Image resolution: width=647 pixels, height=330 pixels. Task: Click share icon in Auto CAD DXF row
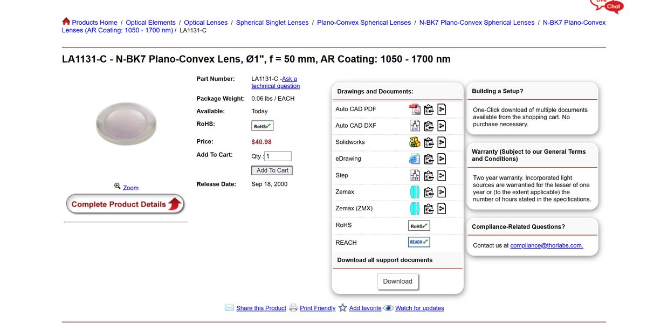(x=442, y=126)
